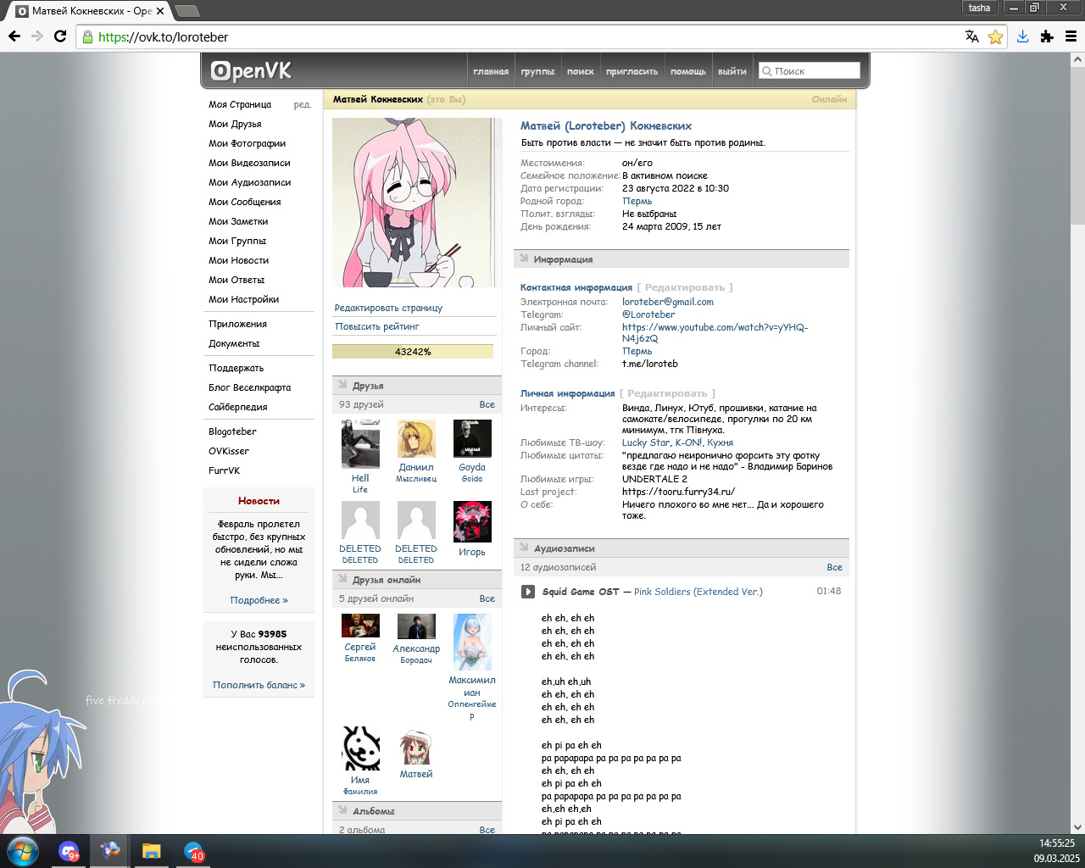Open Мои Новости in the sidebar

tap(239, 260)
